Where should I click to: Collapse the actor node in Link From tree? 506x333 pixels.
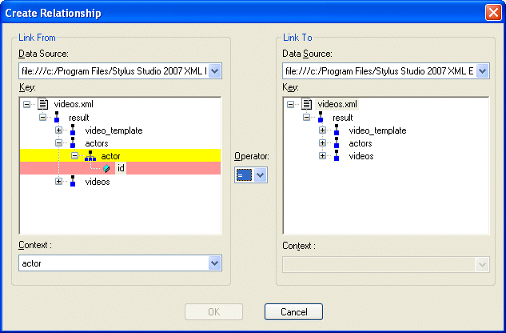(74, 156)
